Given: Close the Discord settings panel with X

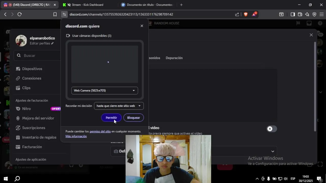Looking at the screenshot, I should tap(311, 35).
